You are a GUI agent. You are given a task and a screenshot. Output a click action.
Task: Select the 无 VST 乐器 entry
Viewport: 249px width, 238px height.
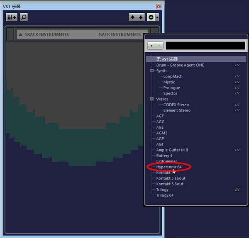click(x=167, y=59)
